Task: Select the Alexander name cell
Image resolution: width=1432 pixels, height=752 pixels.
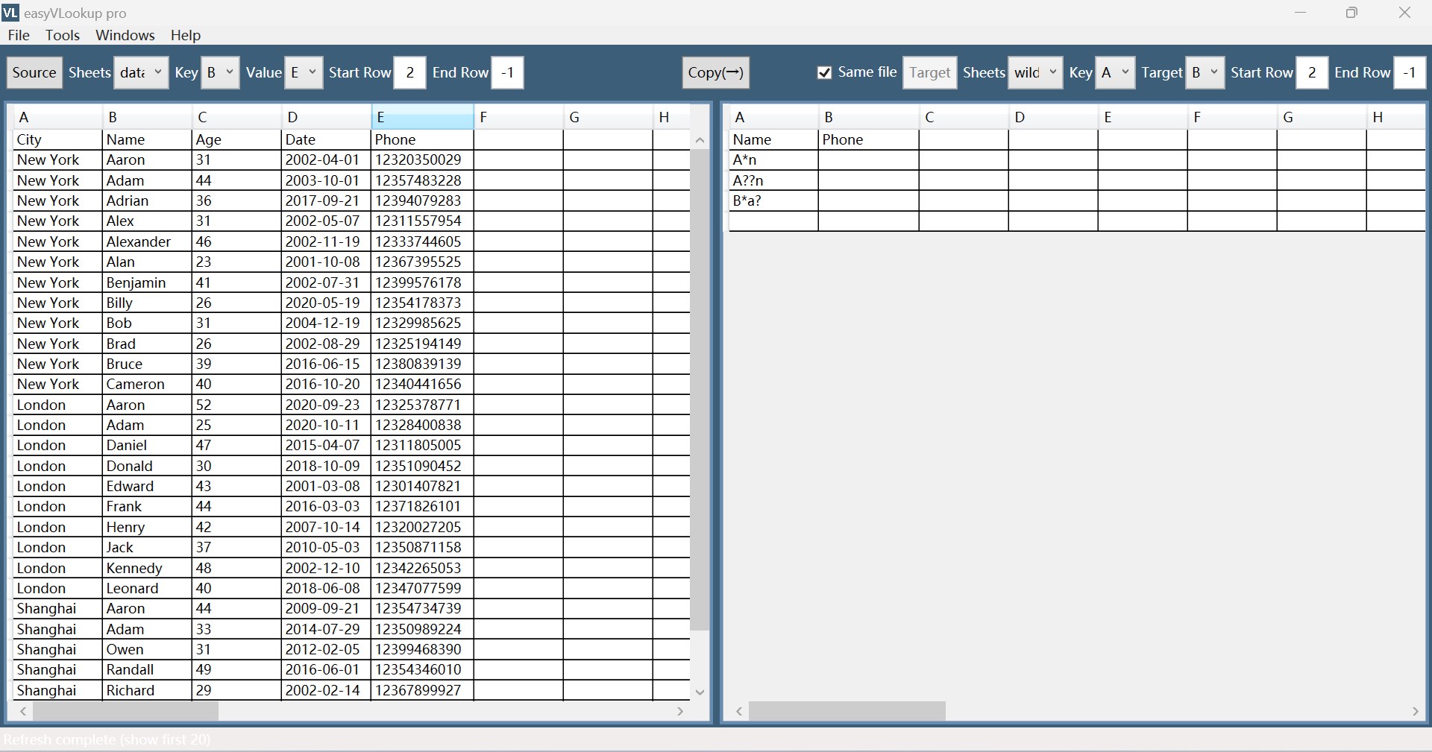Action: (146, 241)
